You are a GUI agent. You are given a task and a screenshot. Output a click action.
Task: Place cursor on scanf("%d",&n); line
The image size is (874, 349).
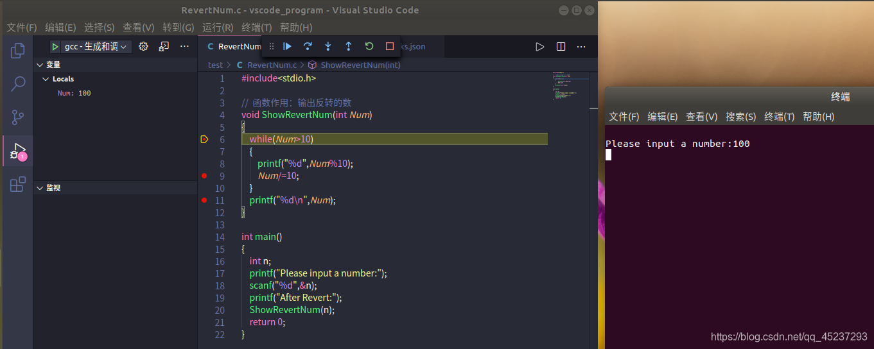283,285
